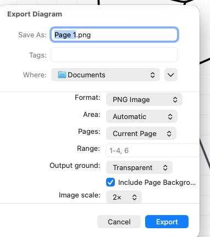Screen dimensions: 210x237
Task: Expand the file browser with chevron button
Action: (x=171, y=75)
